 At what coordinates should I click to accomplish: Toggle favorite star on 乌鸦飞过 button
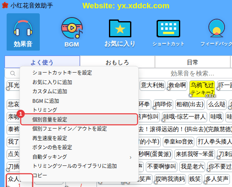click(x=191, y=95)
